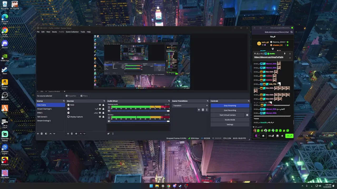Pop out the Sources dock icon
Screen dimensions: 337x189
[x=104, y=101]
